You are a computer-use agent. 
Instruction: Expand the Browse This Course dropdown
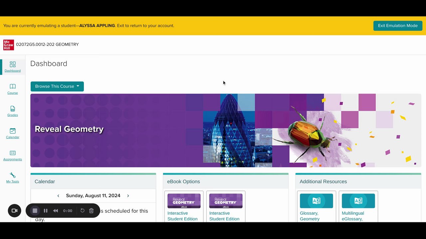pos(57,86)
